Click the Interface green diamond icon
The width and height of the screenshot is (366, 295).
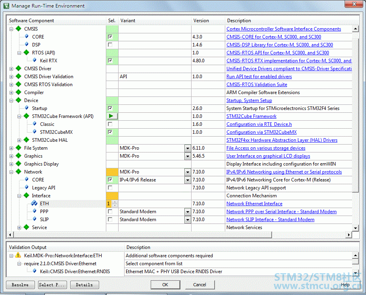[x=27, y=196]
